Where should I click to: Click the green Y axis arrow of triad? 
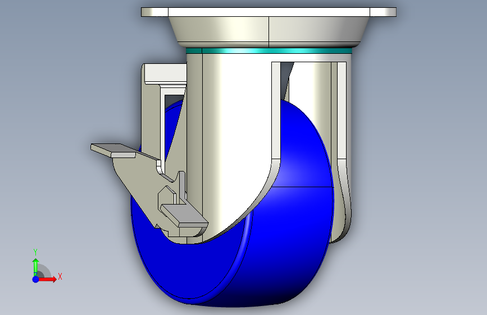[35, 266]
